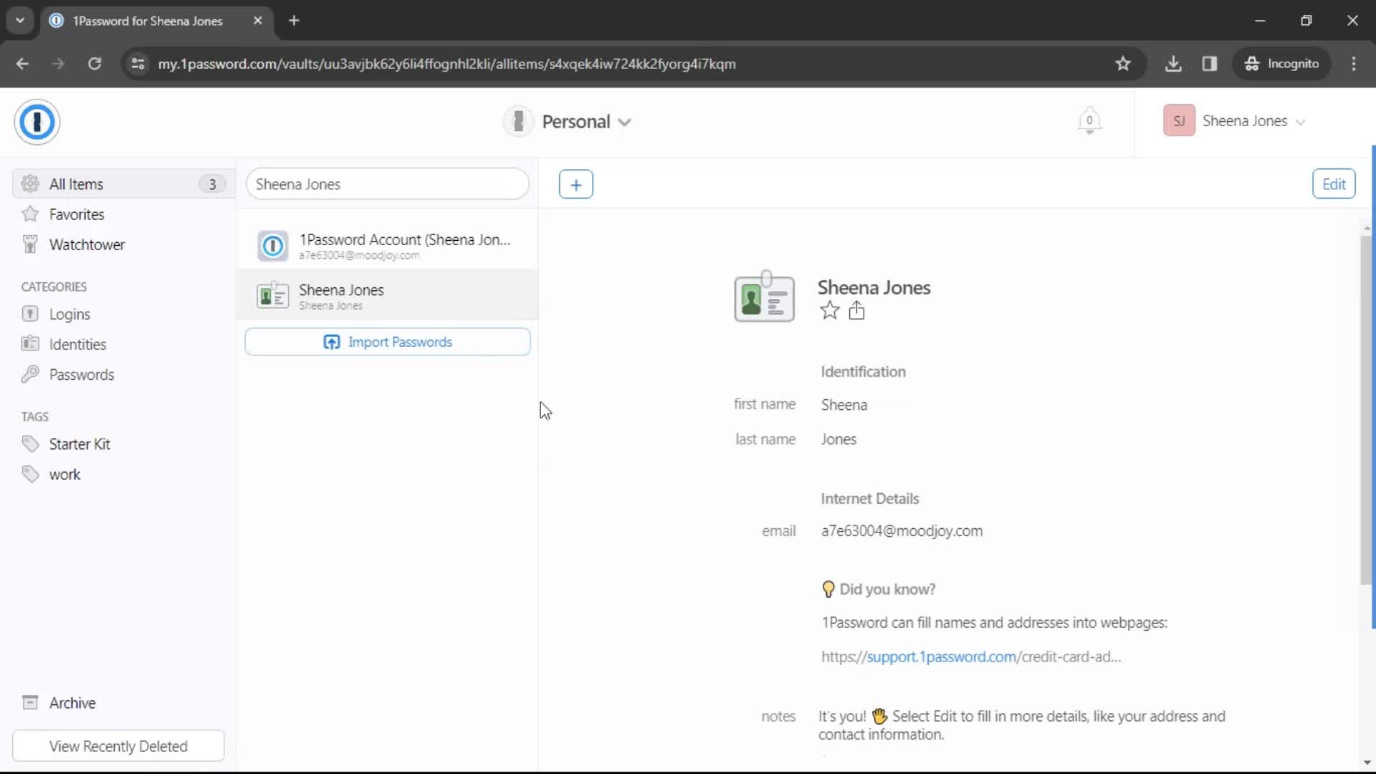Click the share icon under Sheena Jones

[x=856, y=310]
